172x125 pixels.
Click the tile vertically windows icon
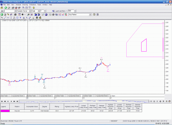click(x=29, y=8)
